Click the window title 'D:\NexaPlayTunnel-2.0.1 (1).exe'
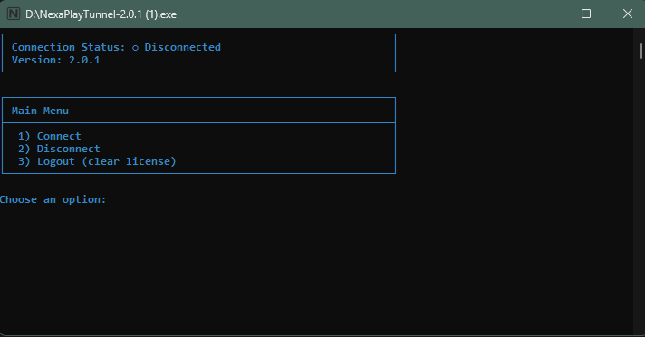 pos(101,14)
